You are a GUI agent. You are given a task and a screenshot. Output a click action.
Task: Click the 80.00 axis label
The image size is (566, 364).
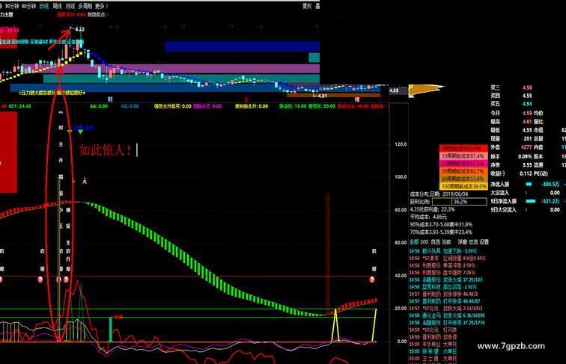(401, 209)
